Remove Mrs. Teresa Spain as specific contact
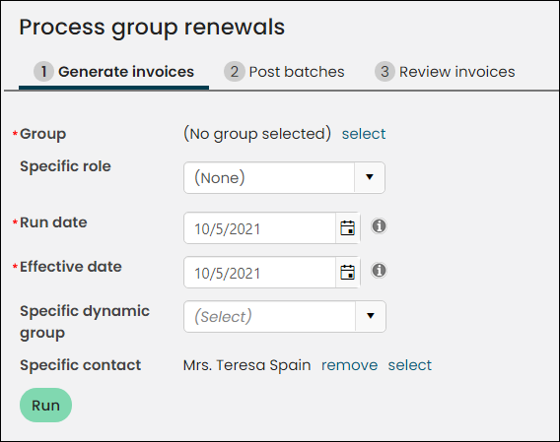560x442 pixels. [x=349, y=365]
